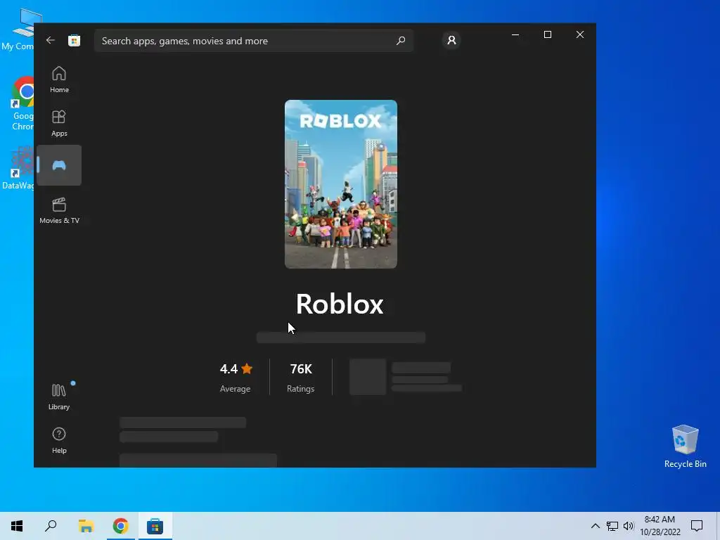
Task: Open taskbar search magnifier
Action: coord(51,526)
